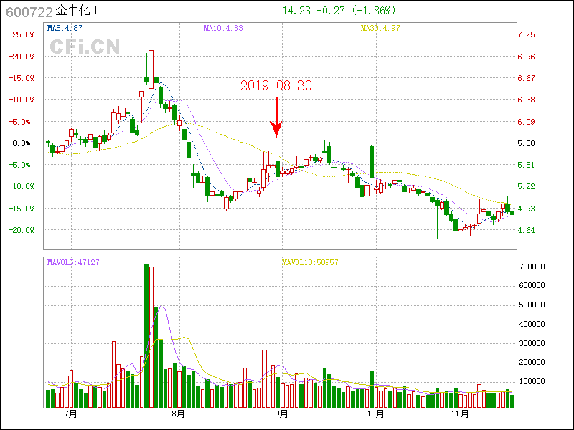Click the 400000 volume axis label
This screenshot has height=430, width=574.
[532, 324]
